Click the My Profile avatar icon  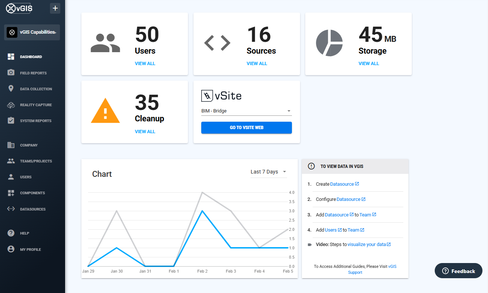[x=11, y=249]
